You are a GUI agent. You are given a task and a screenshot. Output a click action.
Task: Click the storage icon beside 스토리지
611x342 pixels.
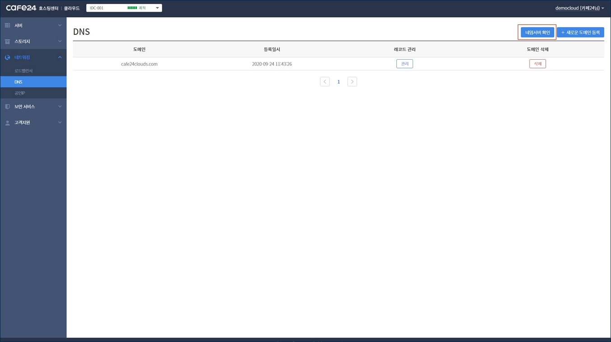click(7, 42)
